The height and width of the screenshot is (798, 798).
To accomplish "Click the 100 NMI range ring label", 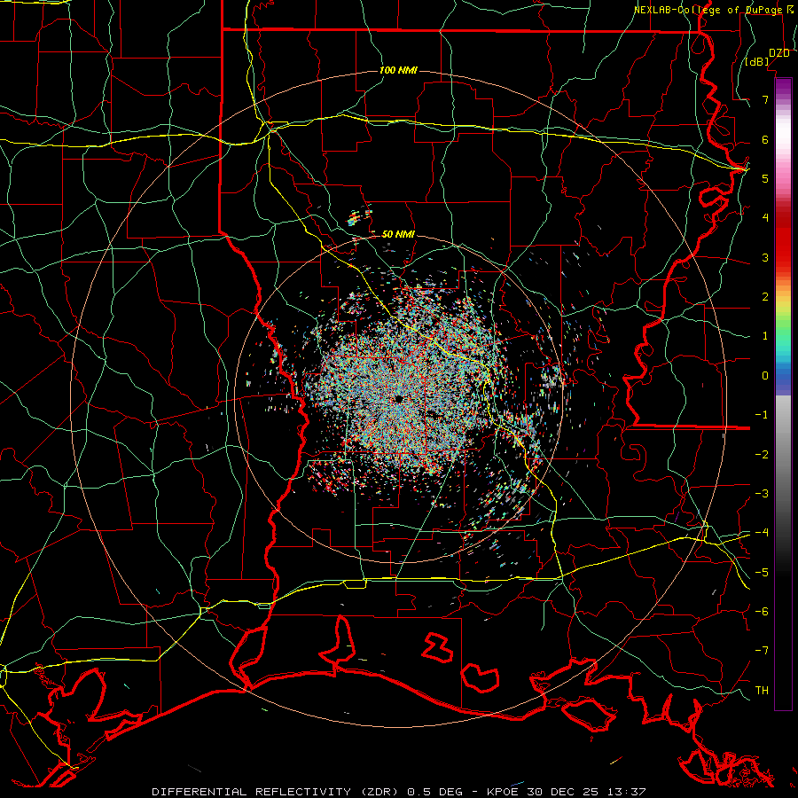I will coord(398,70).
